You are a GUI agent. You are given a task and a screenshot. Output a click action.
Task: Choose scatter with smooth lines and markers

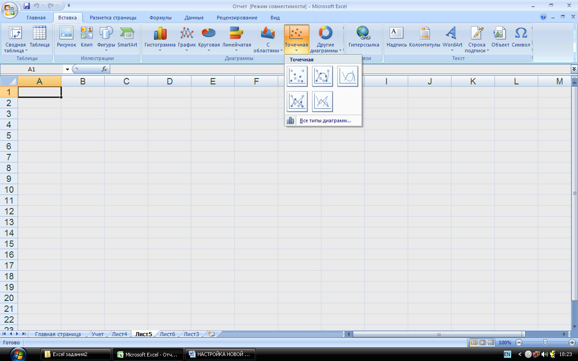(x=322, y=76)
